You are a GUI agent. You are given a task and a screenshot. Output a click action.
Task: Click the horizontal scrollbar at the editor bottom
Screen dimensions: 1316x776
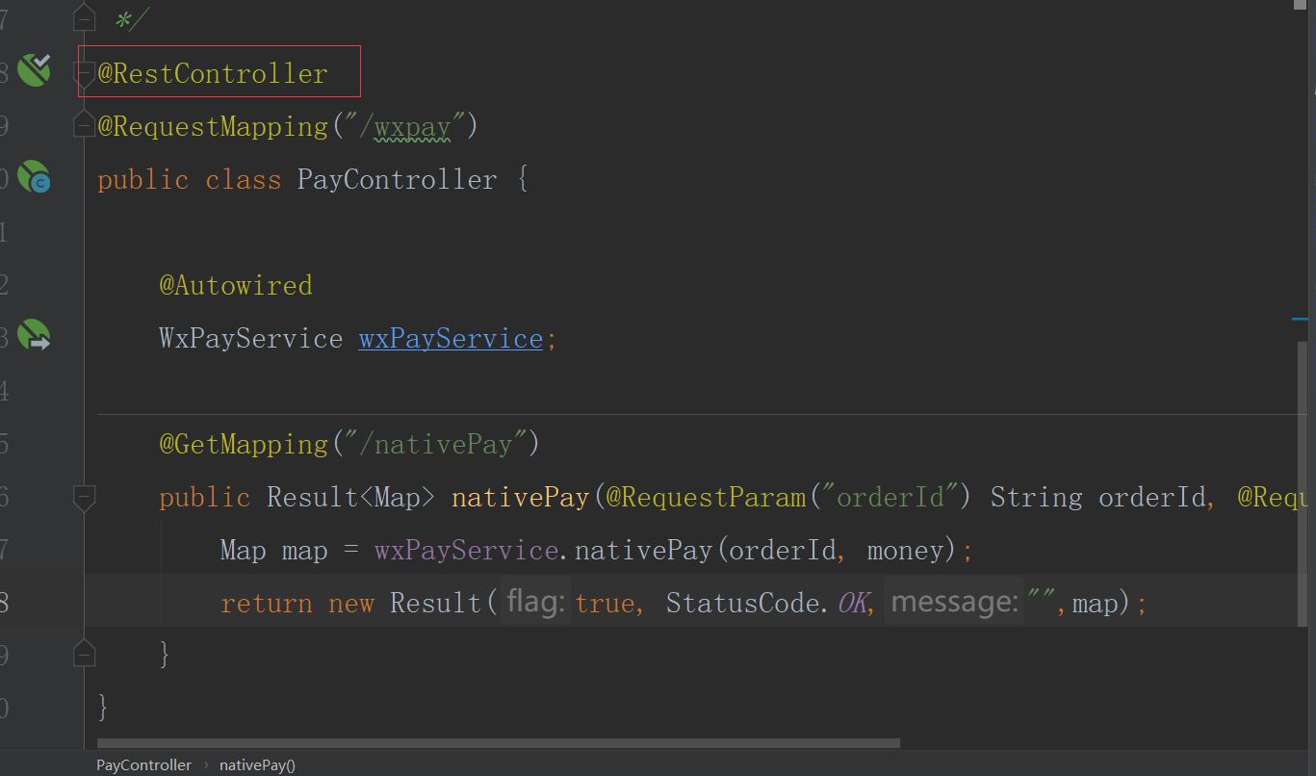[498, 742]
